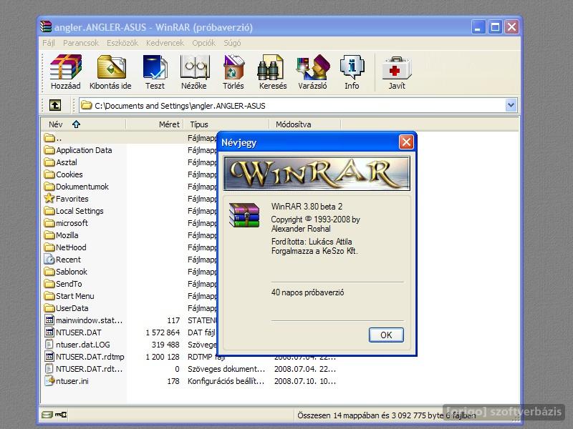
Task: Launch the Varázsló wizard tool
Action: point(312,72)
